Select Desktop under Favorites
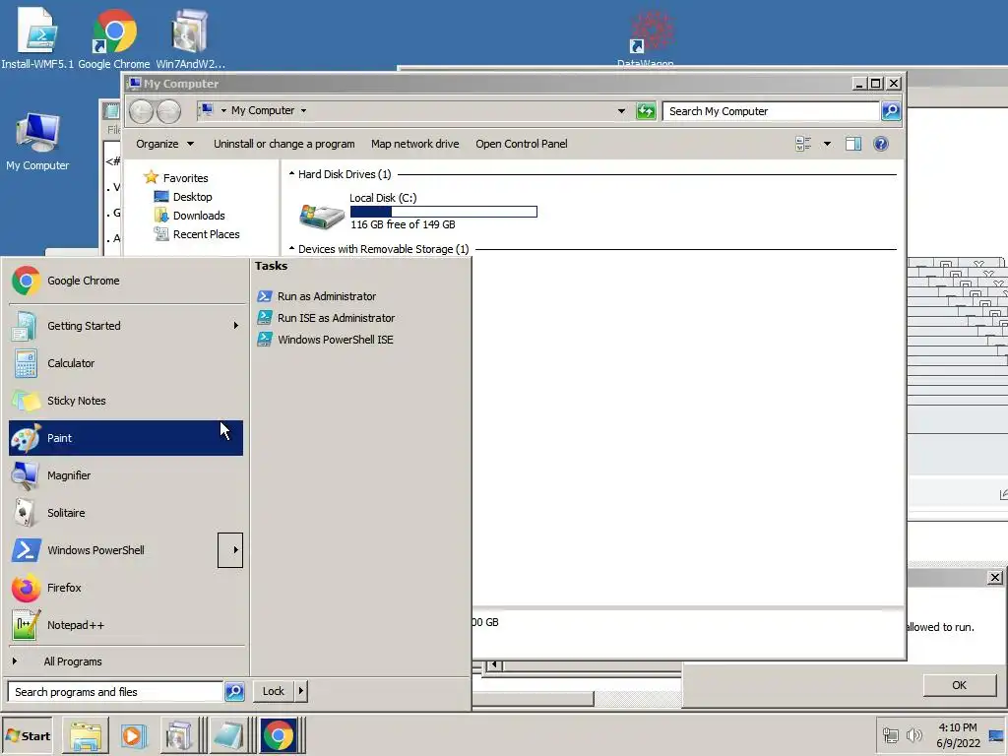The width and height of the screenshot is (1008, 756). [x=183, y=197]
